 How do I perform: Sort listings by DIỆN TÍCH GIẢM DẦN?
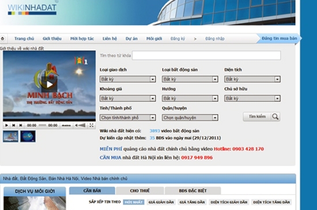(x=229, y=202)
